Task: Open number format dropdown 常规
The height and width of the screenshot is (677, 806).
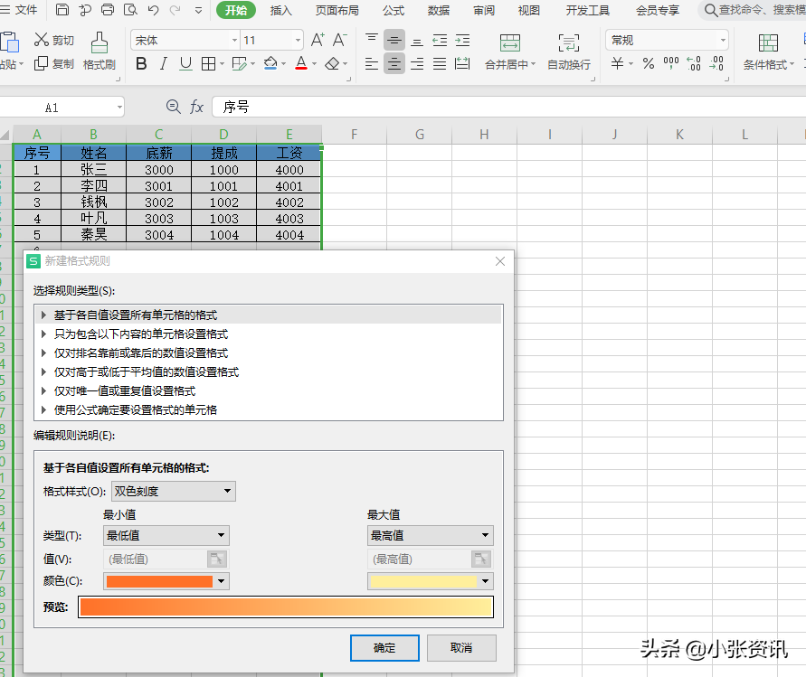Action: coord(723,40)
